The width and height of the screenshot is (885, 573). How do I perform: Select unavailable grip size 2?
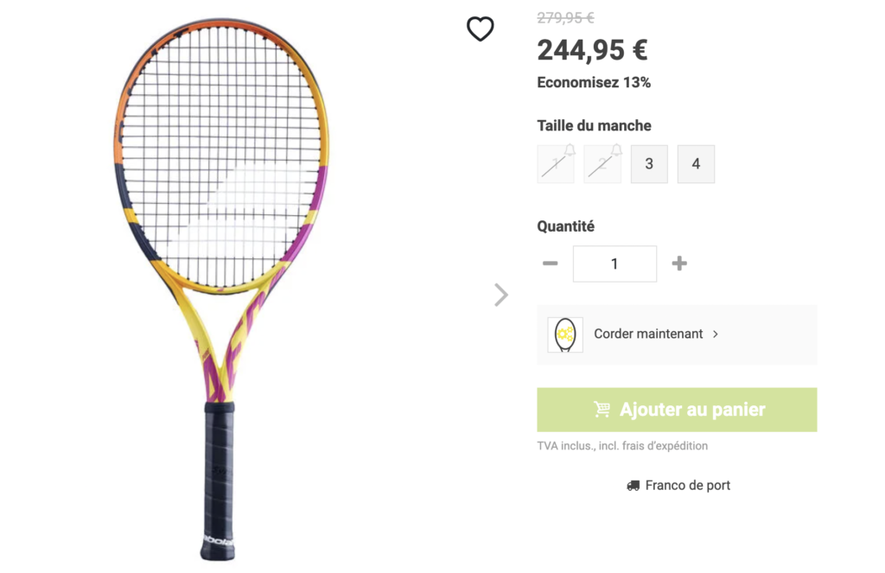(x=602, y=164)
